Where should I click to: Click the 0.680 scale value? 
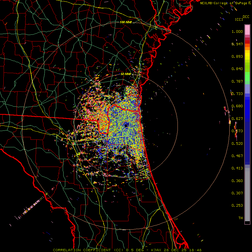237,106
